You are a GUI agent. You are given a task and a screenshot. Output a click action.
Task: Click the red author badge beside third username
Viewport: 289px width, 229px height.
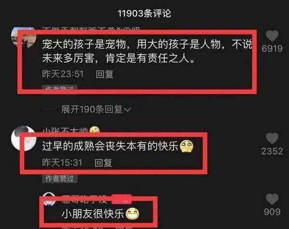point(122,199)
